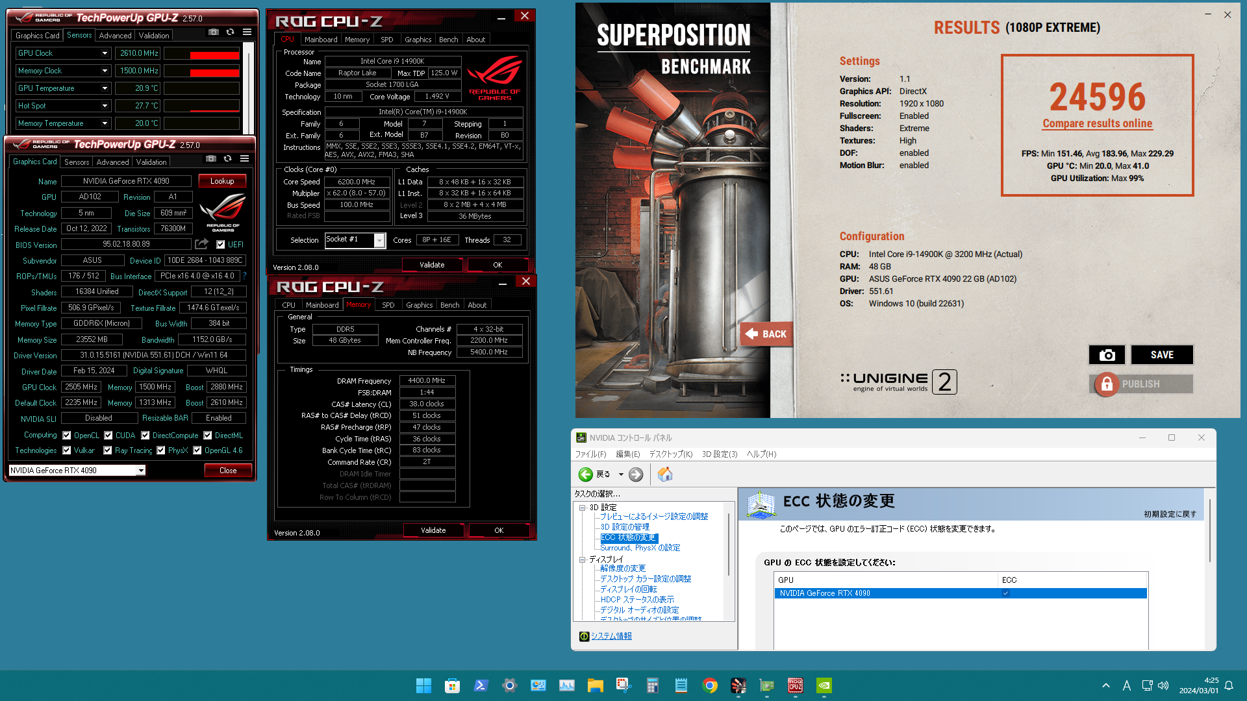Click the SAVE button in Superposition results
The image size is (1247, 701).
point(1162,355)
